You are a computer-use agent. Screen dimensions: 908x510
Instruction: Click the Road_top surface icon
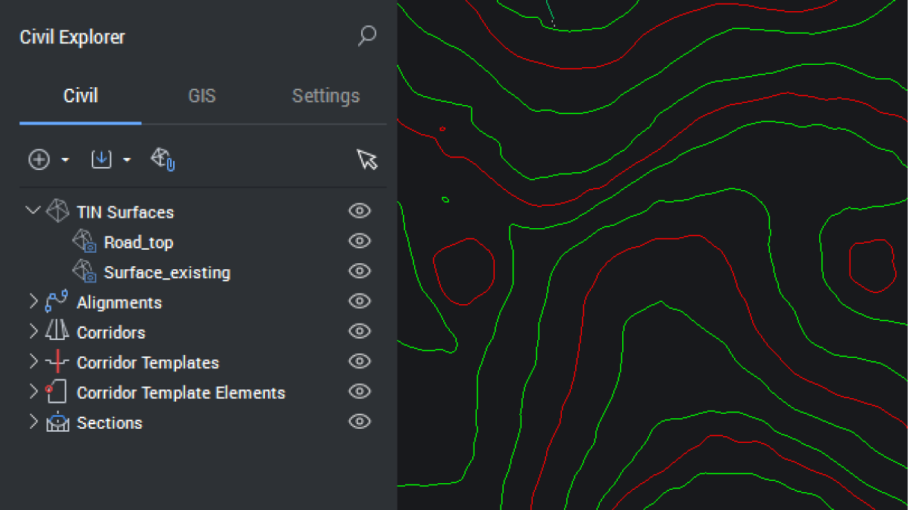tap(84, 242)
